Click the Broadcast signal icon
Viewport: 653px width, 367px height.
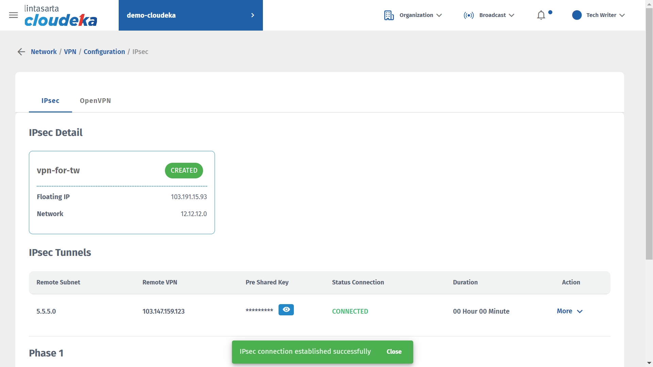(x=469, y=15)
